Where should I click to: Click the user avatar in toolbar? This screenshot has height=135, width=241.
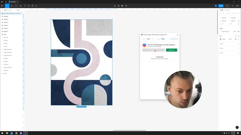tap(216, 6)
